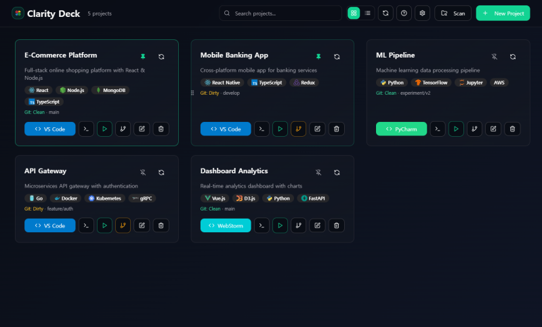Open settings gear in header
Screen dimensions: 542x327
pos(422,13)
